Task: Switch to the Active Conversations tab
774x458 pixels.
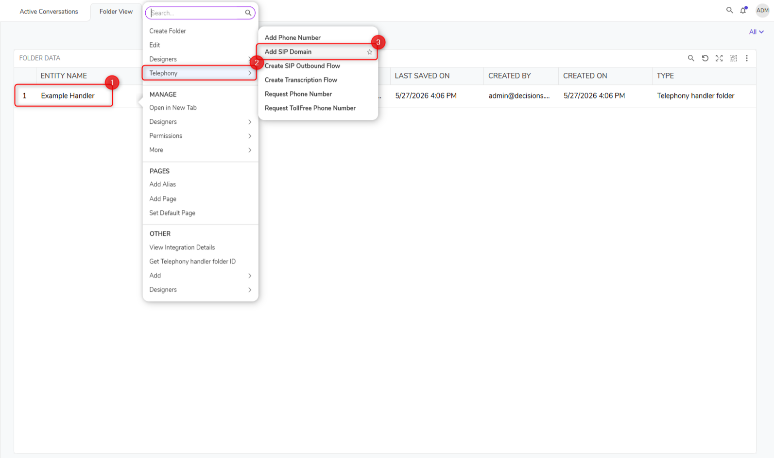Action: click(49, 12)
